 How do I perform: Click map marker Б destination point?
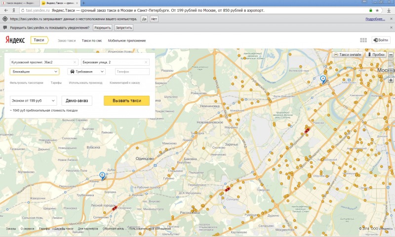[102, 176]
